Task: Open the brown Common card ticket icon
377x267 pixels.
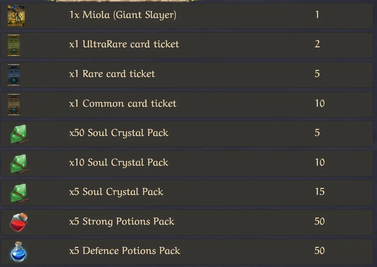Action: [14, 105]
